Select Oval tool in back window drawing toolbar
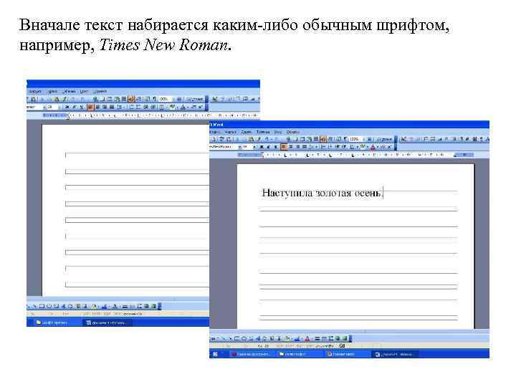 coord(49,307)
